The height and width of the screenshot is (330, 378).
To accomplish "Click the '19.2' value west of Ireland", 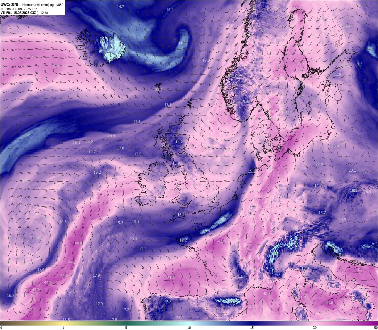I will click(x=97, y=172).
